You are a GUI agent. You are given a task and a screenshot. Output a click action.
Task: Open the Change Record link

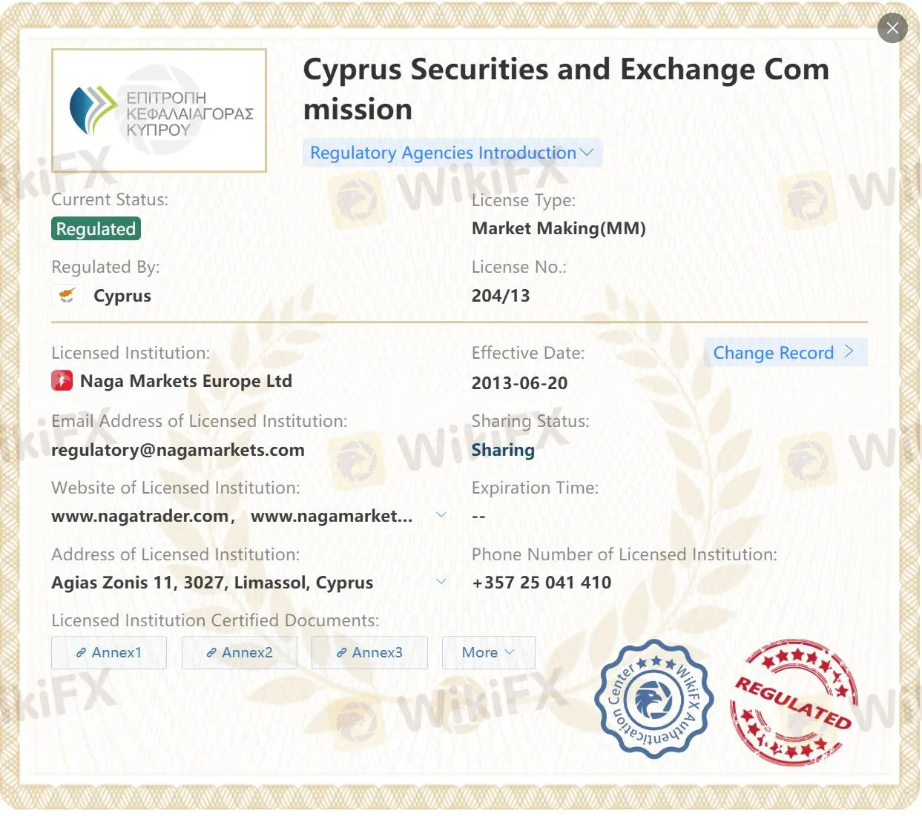[x=785, y=353]
